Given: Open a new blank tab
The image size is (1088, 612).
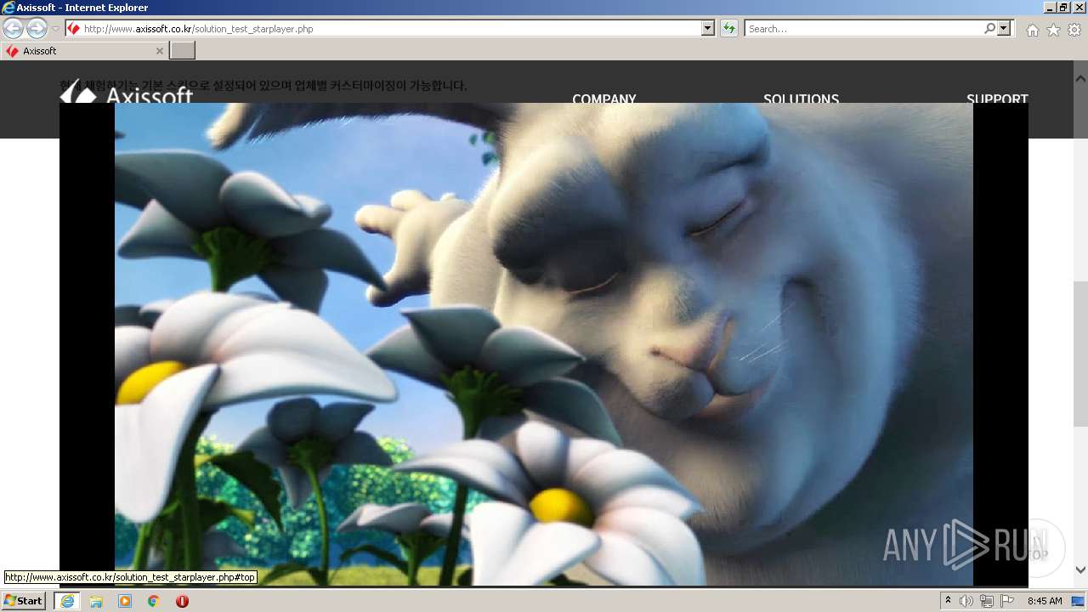Looking at the screenshot, I should click(x=183, y=51).
